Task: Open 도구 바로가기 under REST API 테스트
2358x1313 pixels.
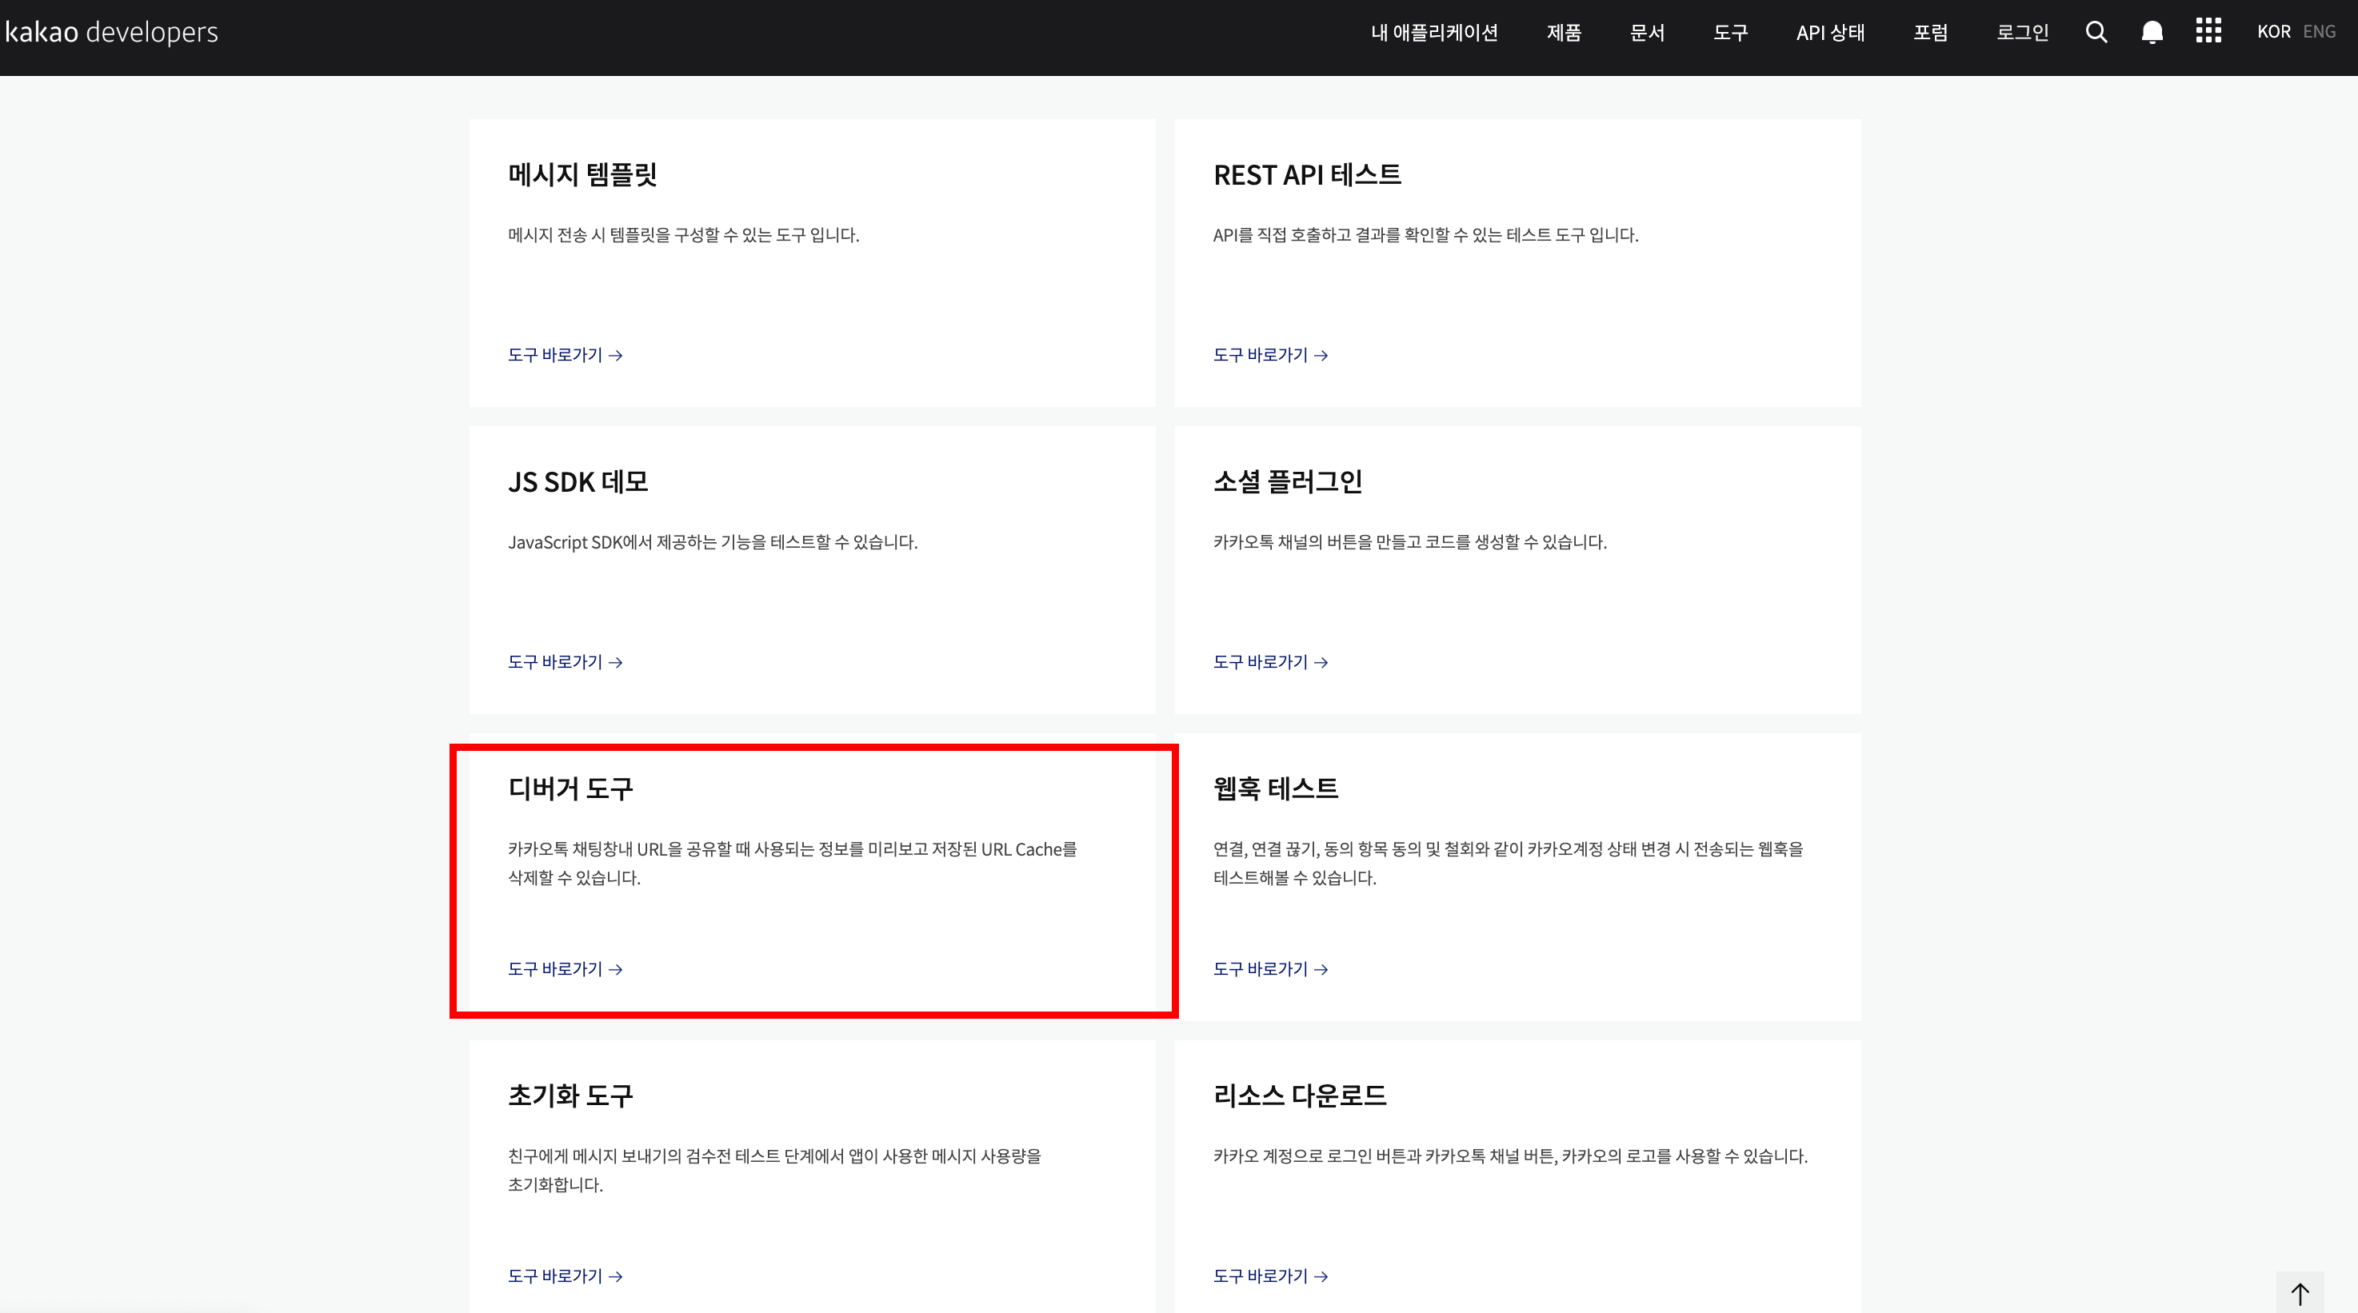Action: tap(1269, 355)
